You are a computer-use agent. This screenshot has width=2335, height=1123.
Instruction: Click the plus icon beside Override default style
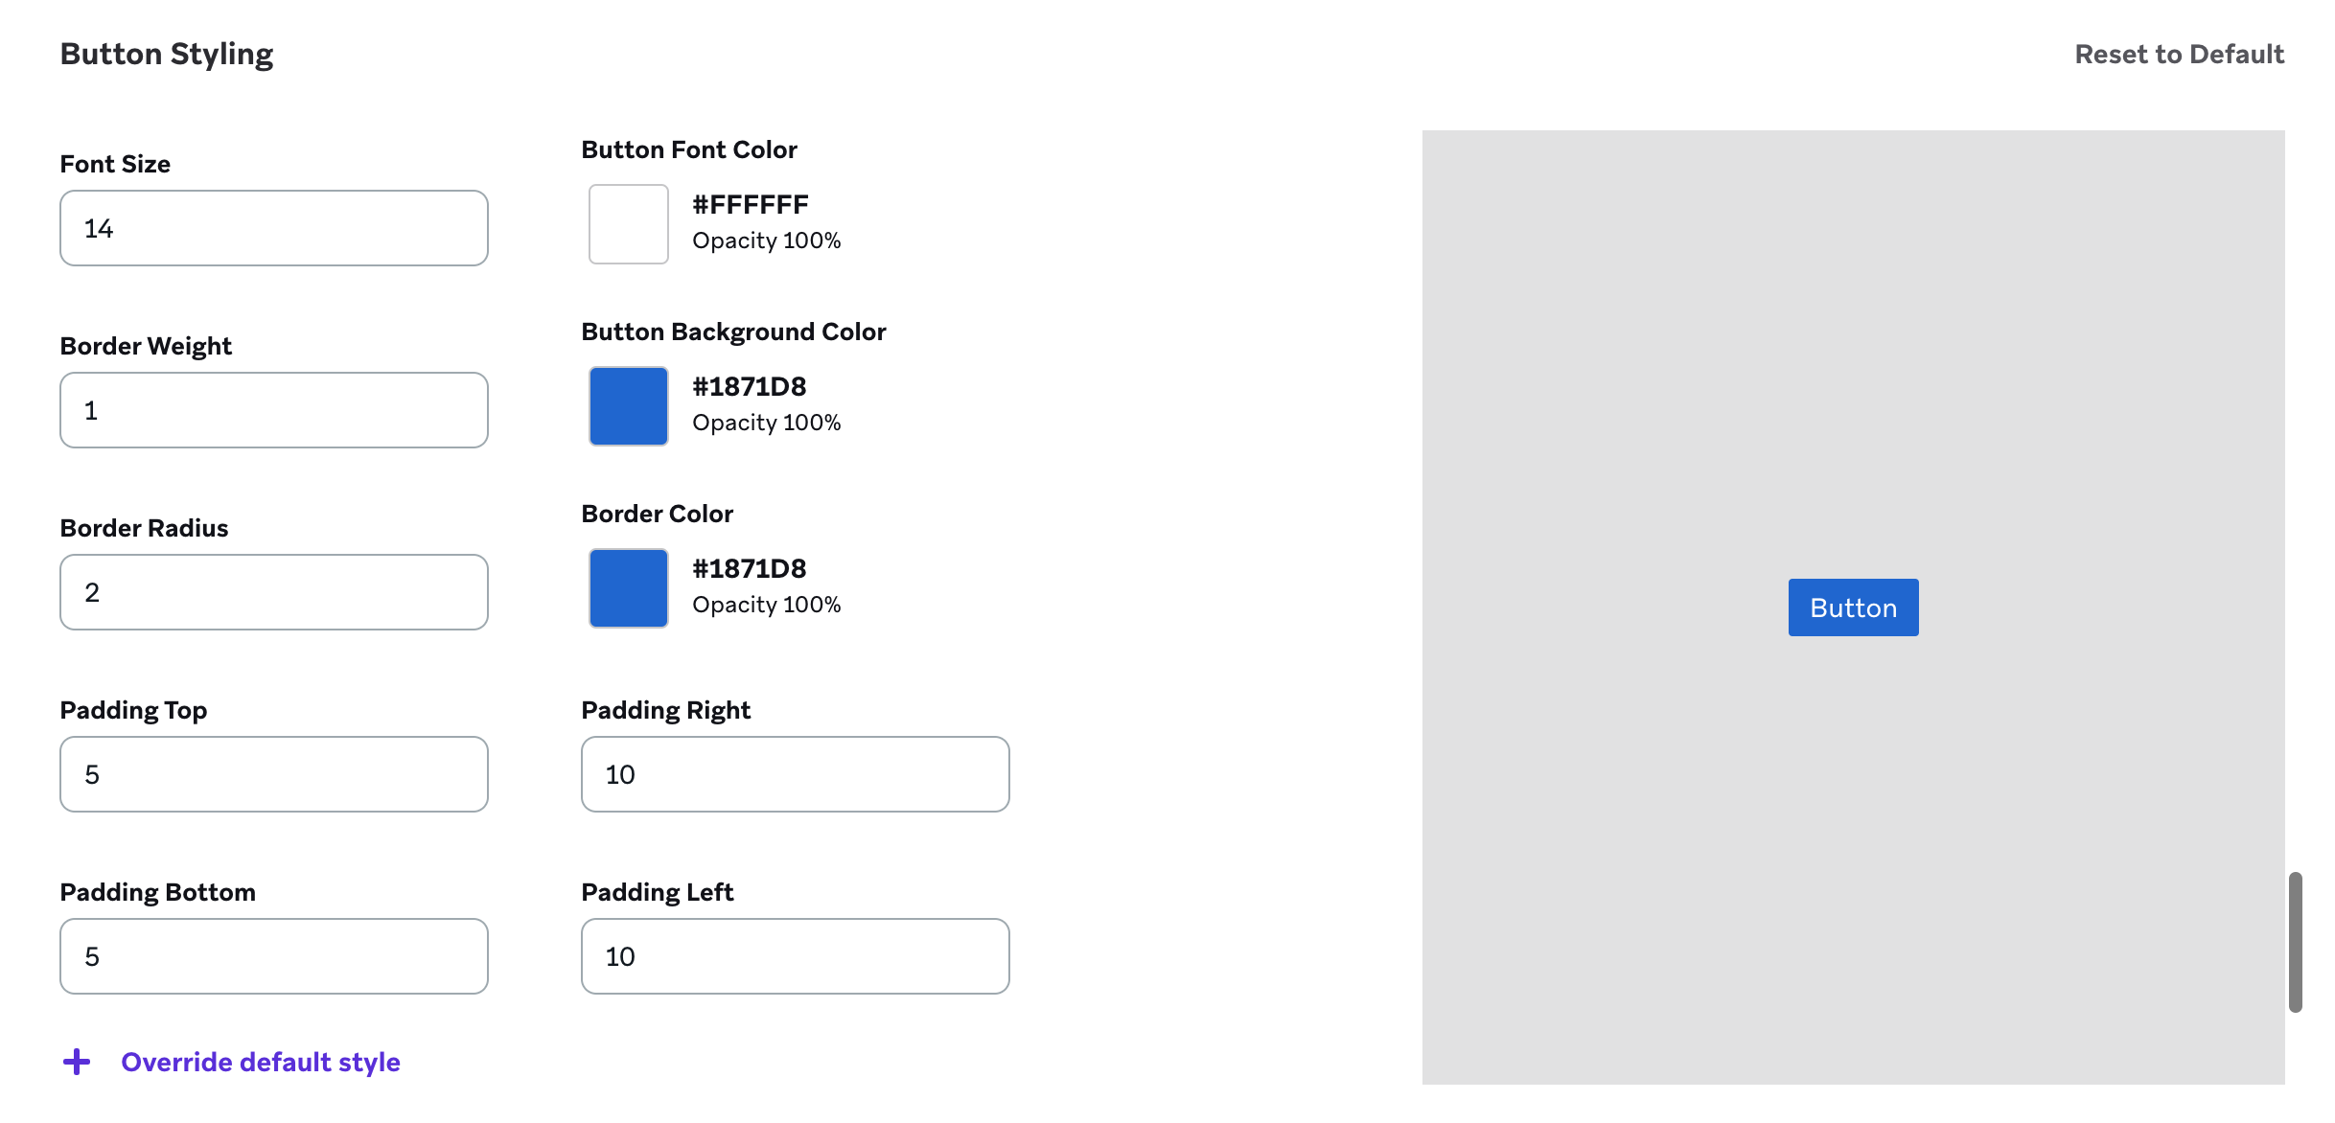(x=77, y=1062)
